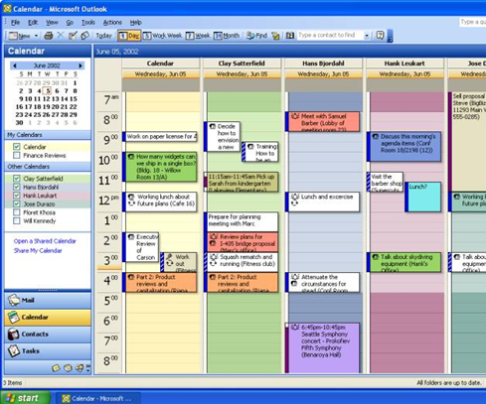Screen dimensions: 486x404
Task: Check the Will Kennedy calendar checkbox
Action: [17, 220]
